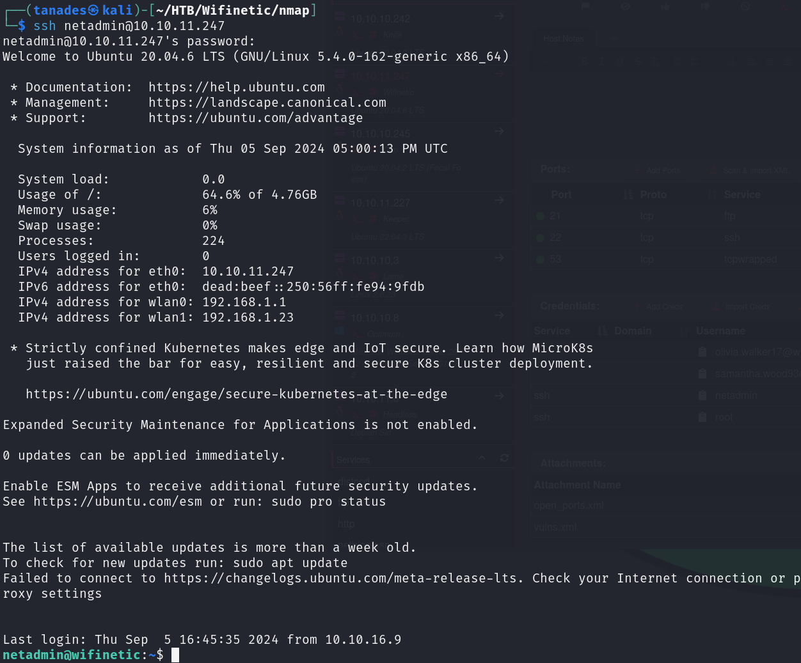The image size is (801, 663).
Task: Click the Processes value 224
Action: 214,241
